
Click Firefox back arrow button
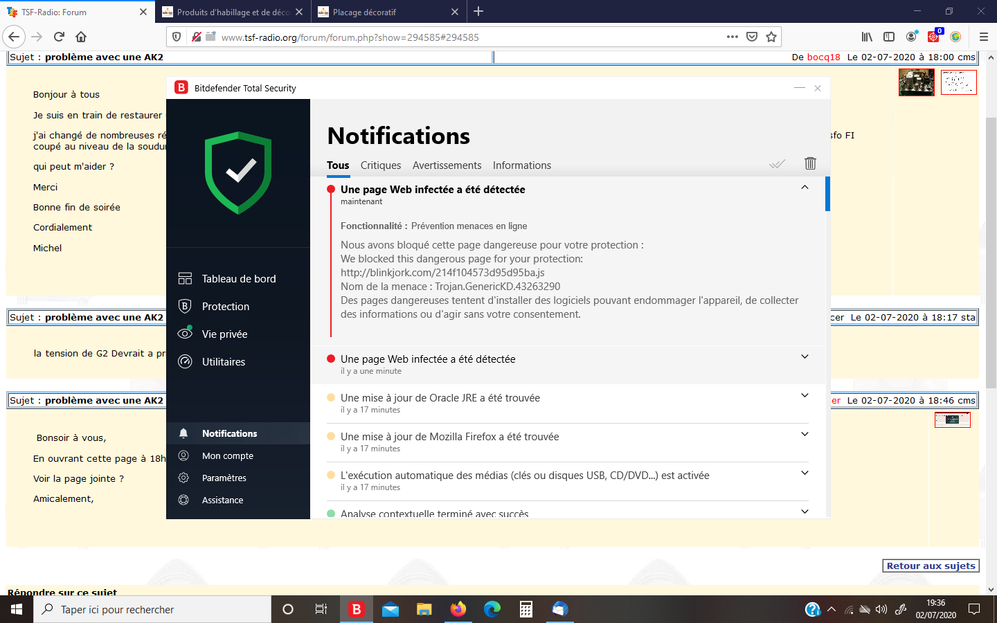click(14, 37)
